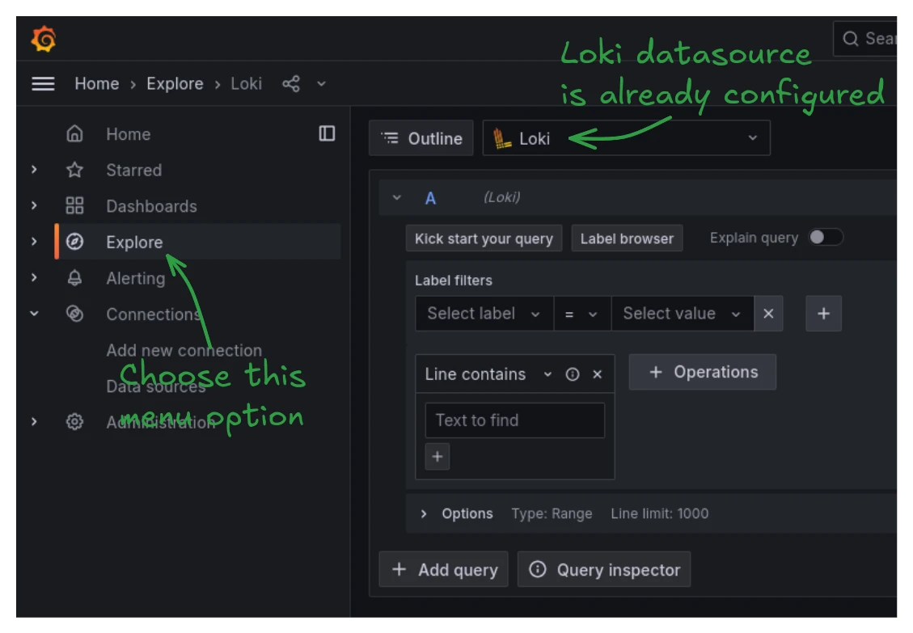Open the hamburger navigation menu

point(43,84)
